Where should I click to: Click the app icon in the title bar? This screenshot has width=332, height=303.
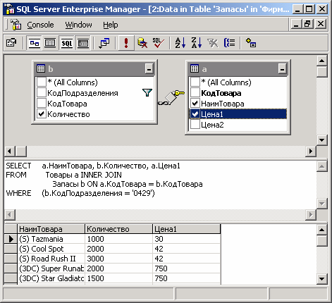point(9,9)
